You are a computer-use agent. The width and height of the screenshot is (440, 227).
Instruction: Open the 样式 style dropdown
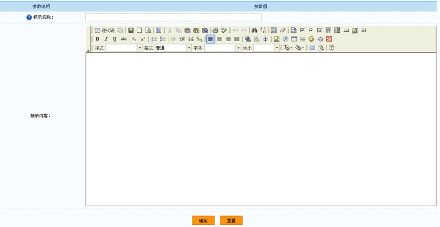pos(124,48)
